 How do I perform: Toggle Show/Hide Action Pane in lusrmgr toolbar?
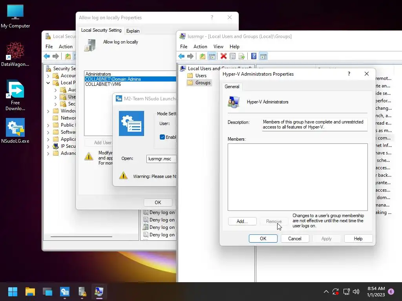(263, 56)
